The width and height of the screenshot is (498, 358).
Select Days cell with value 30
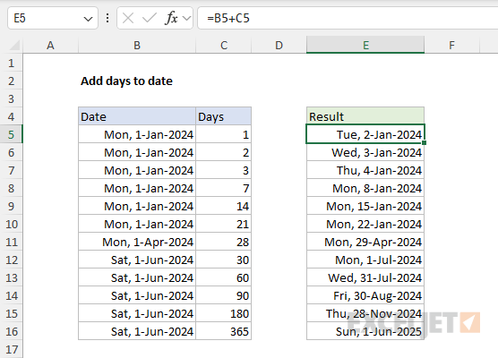click(x=224, y=260)
